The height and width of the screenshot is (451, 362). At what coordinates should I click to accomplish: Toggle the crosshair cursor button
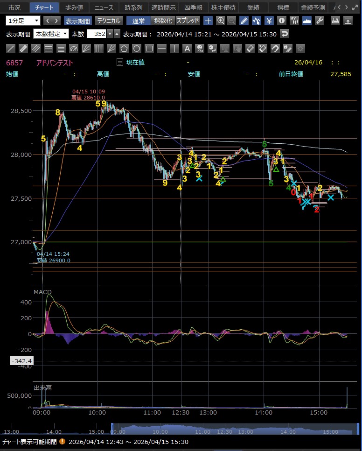pyautogui.click(x=208, y=21)
